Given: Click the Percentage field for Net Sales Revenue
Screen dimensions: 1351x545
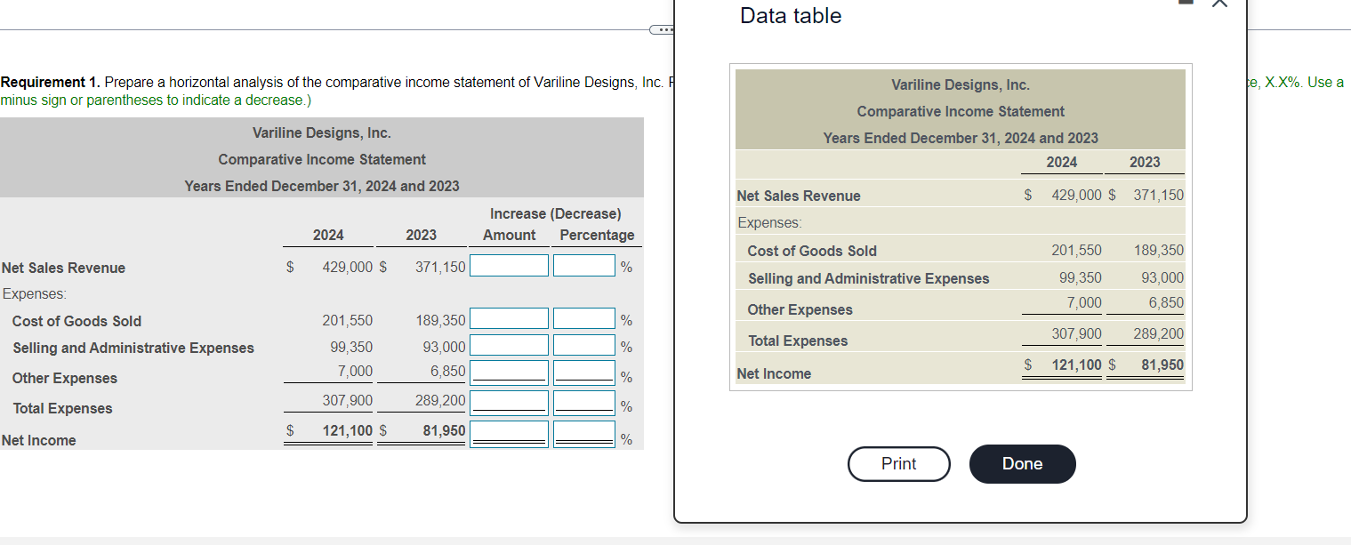Looking at the screenshot, I should (584, 264).
